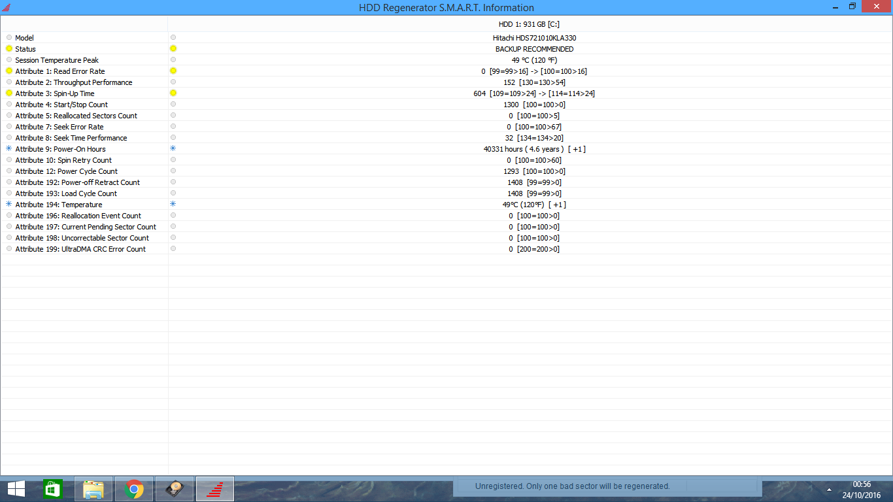Select Attribute 4: Start/Stop Count label
Image resolution: width=893 pixels, height=502 pixels.
61,105
